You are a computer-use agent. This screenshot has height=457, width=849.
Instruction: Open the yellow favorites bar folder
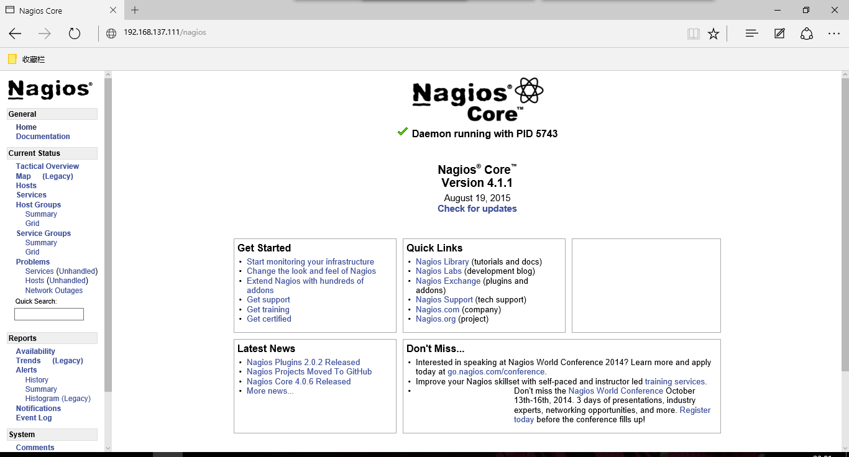(12, 59)
